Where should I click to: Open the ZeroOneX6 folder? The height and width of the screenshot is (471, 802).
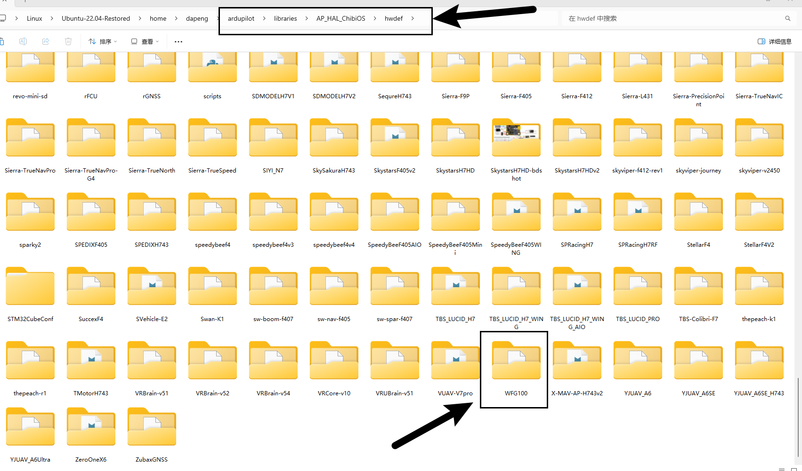point(91,428)
